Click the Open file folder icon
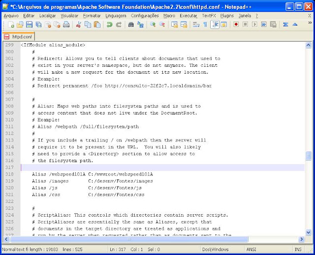Viewport: 315px width, 255px height. (20, 25)
